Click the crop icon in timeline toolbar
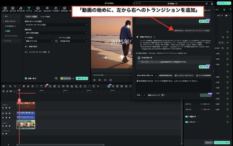The width and height of the screenshot is (233, 146). 33,86
